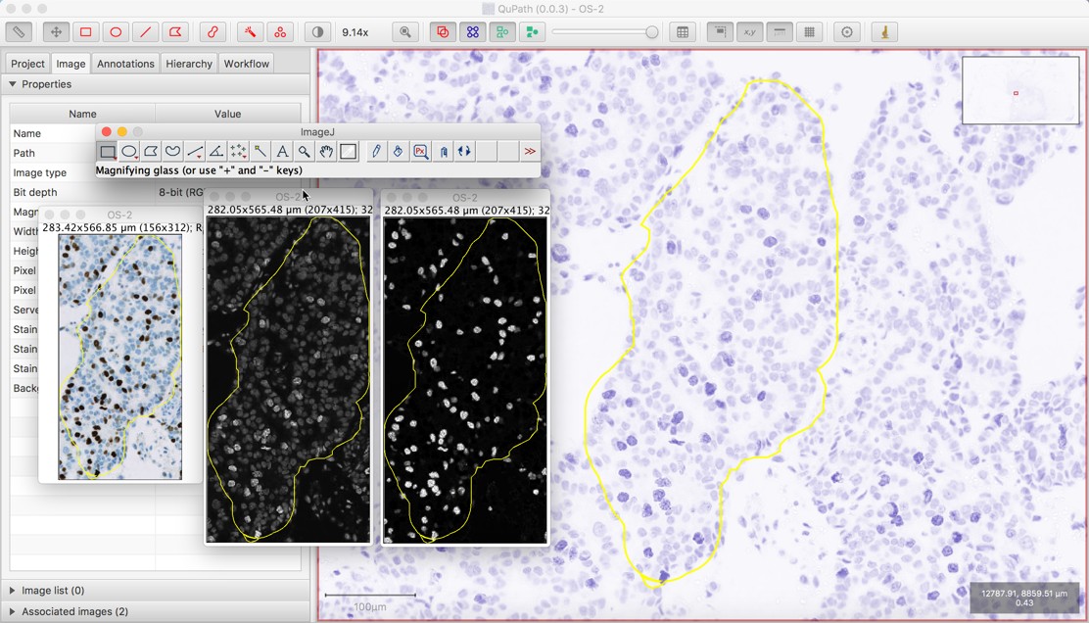This screenshot has height=623, width=1089.
Task: Click ImageJ blue double-arrow tool icon
Action: pos(464,152)
